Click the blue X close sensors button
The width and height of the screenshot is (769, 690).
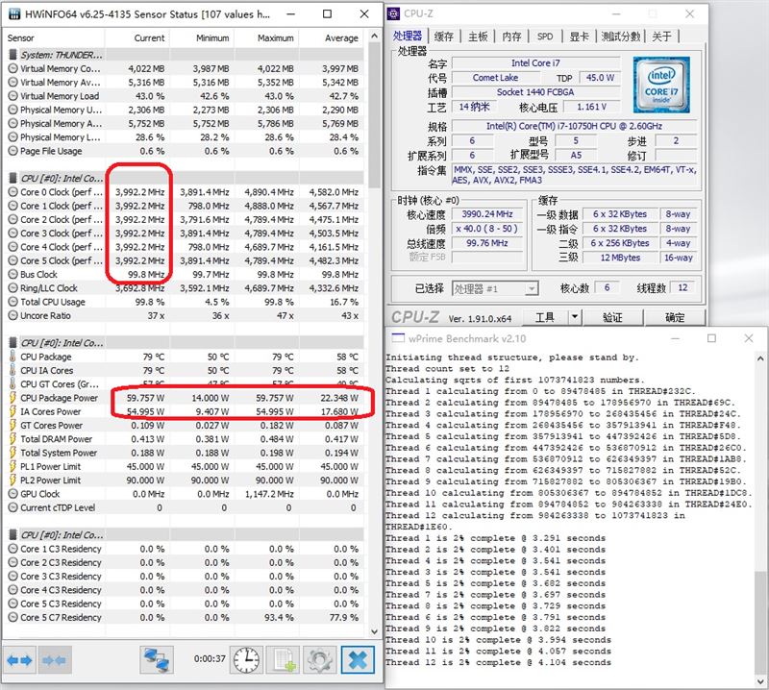click(358, 660)
